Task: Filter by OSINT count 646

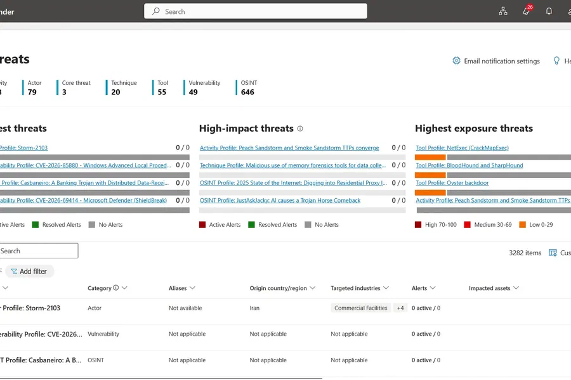Action: pos(247,87)
